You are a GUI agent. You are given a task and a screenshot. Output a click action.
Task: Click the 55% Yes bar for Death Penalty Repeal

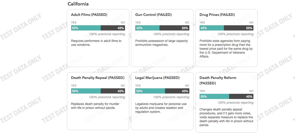coord(86,91)
